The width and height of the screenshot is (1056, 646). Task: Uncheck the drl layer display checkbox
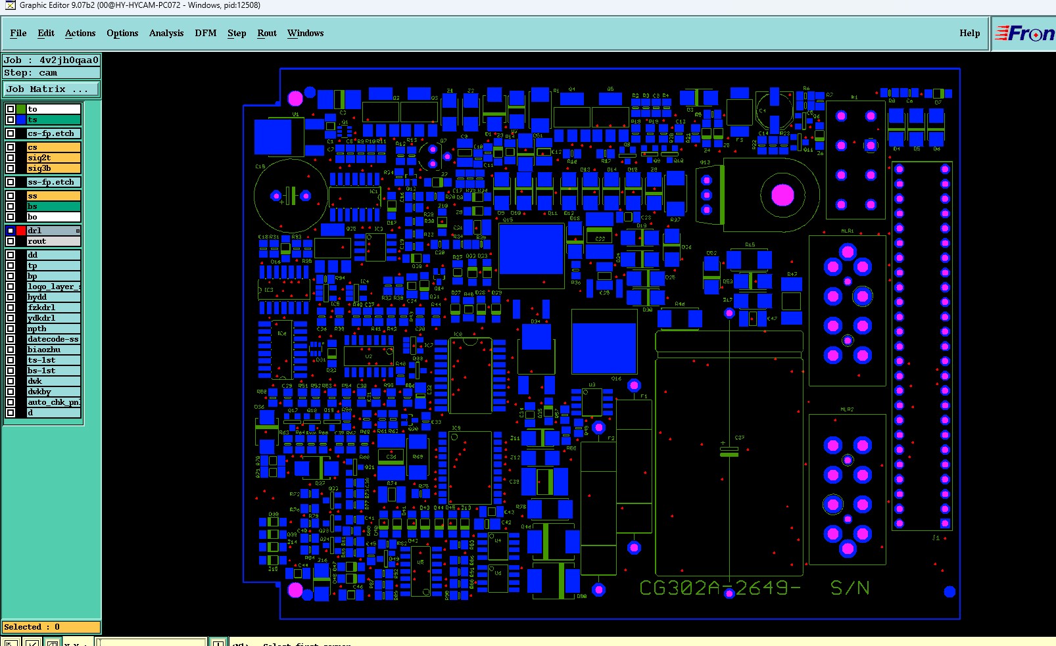click(x=11, y=231)
